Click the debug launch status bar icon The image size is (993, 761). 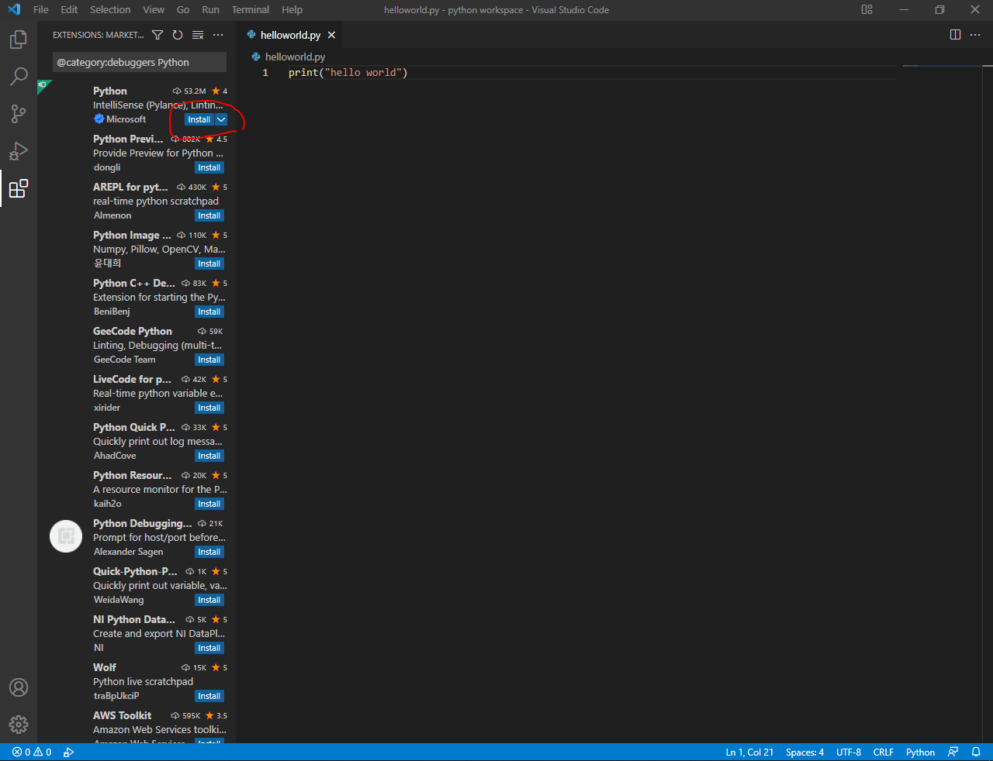68,752
